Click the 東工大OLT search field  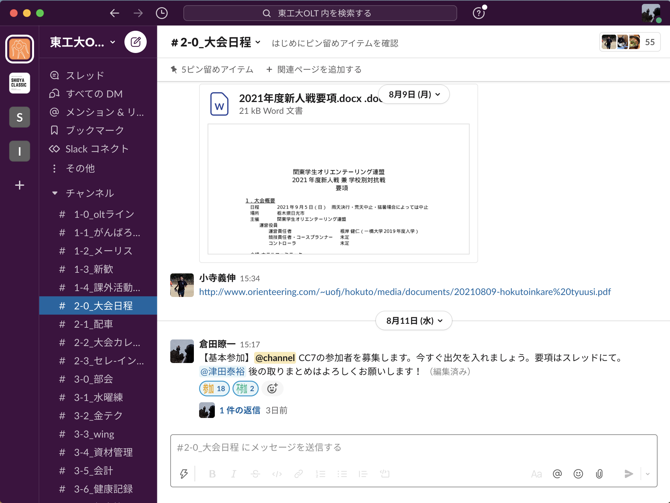[x=320, y=13]
